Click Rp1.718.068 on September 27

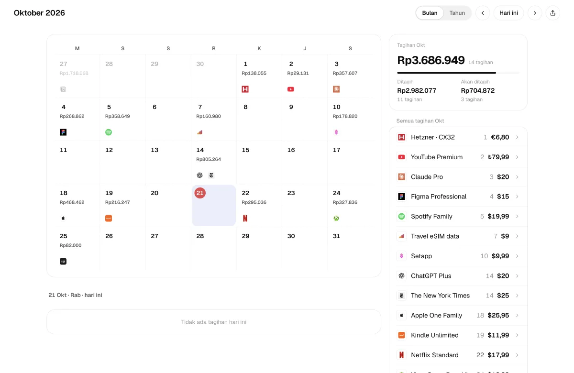pyautogui.click(x=74, y=73)
